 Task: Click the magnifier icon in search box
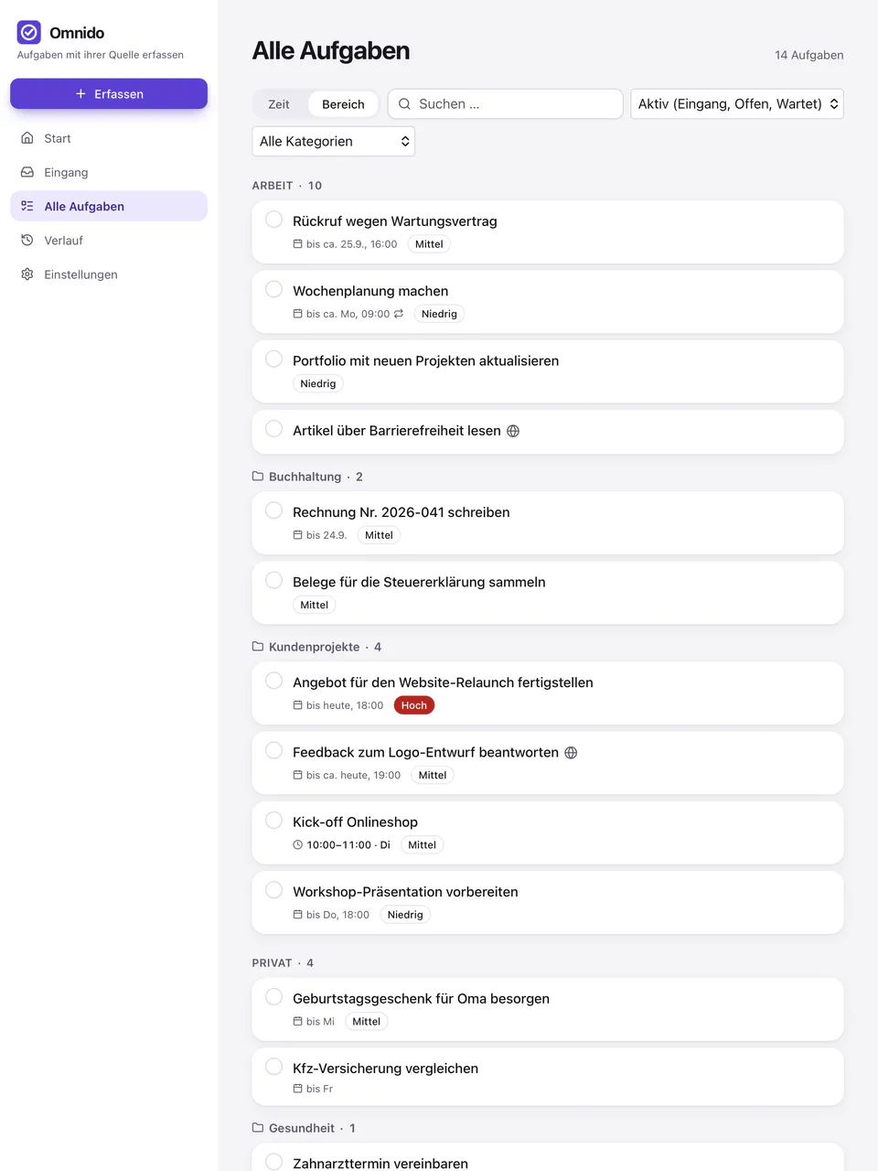click(404, 104)
